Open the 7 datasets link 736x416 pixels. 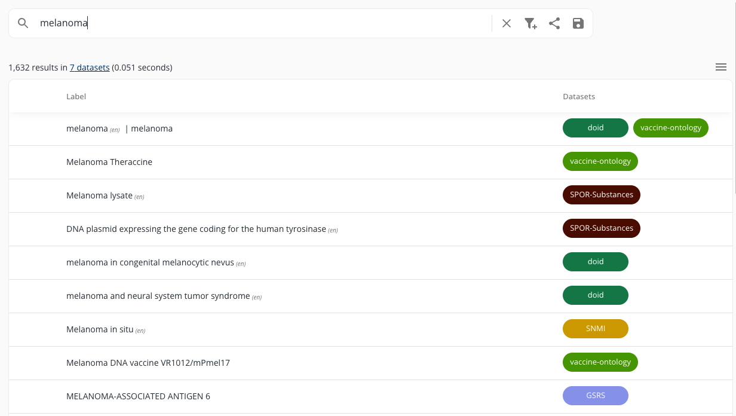(x=90, y=68)
